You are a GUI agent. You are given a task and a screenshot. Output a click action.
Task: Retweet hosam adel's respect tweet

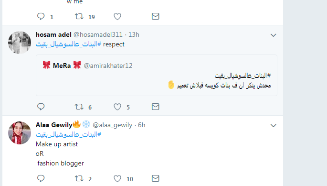(x=79, y=107)
